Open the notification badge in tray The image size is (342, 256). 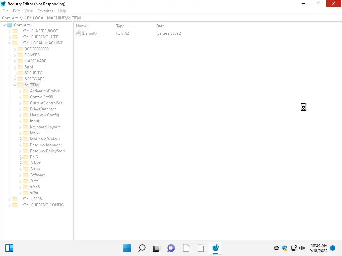pyautogui.click(x=332, y=248)
